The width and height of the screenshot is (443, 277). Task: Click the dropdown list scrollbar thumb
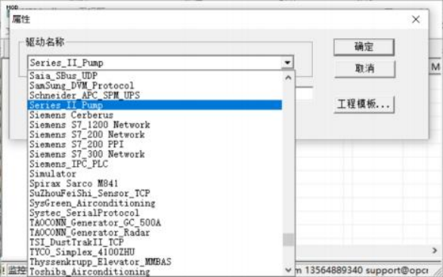tap(288, 240)
